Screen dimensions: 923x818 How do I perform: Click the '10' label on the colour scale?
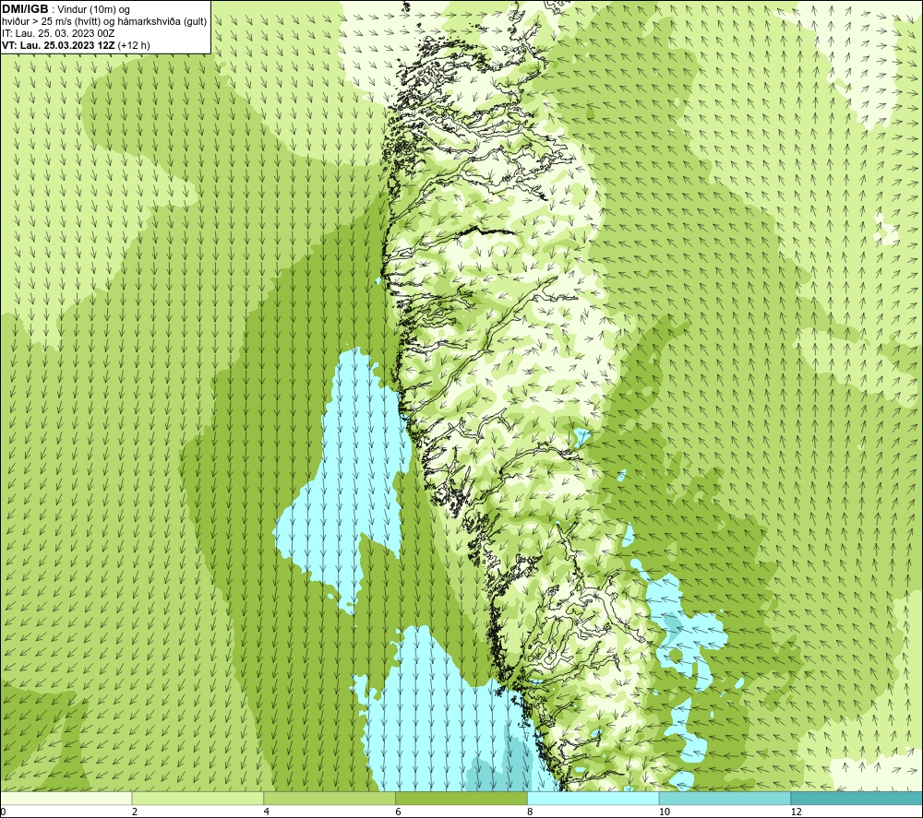(x=665, y=812)
